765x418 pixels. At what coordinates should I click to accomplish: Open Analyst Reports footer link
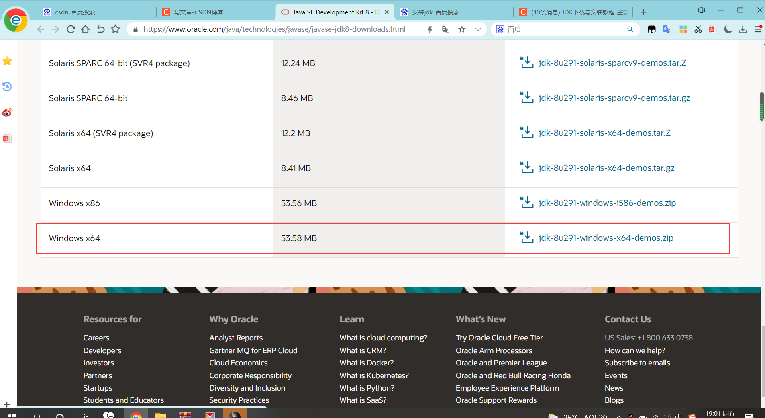tap(236, 338)
